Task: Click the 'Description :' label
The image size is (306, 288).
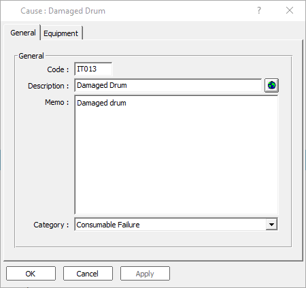Action: [x=48, y=86]
